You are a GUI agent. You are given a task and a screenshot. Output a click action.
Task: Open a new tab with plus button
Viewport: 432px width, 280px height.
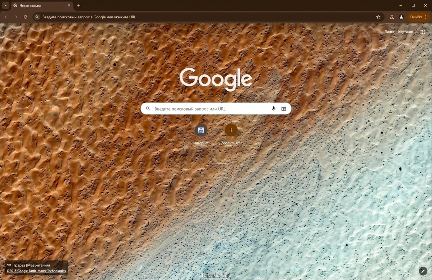(x=79, y=5)
